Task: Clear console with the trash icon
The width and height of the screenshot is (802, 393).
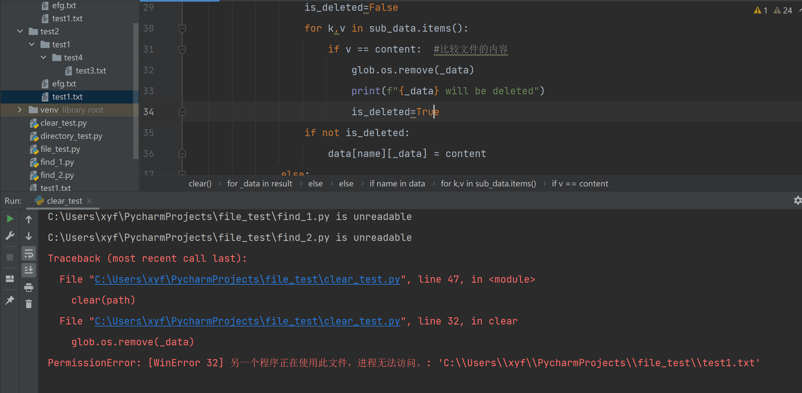Action: [x=29, y=304]
